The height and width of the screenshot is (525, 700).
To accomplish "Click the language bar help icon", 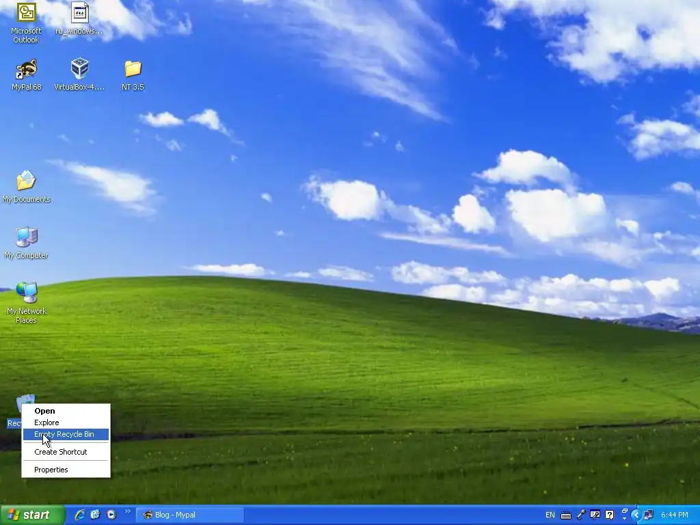I will pyautogui.click(x=609, y=515).
